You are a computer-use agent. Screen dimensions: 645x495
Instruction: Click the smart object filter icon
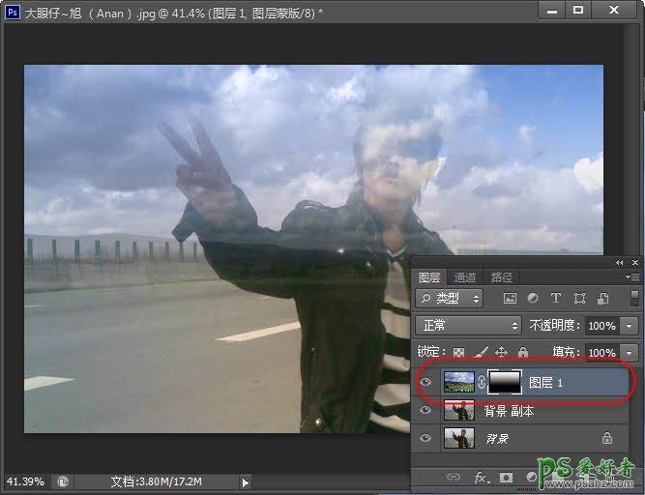602,299
